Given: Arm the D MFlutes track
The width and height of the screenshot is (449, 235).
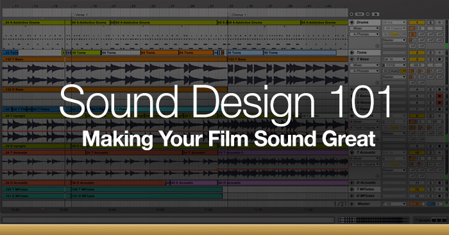Looking at the screenshot, I should tap(439, 196).
